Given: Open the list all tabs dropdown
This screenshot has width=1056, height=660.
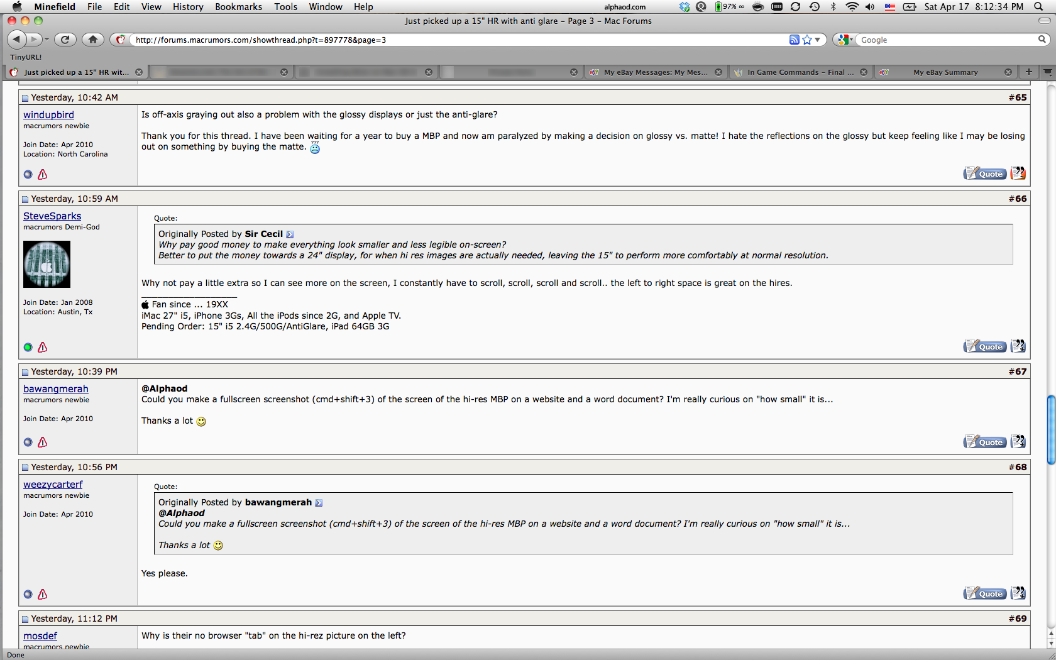Looking at the screenshot, I should click(x=1047, y=72).
